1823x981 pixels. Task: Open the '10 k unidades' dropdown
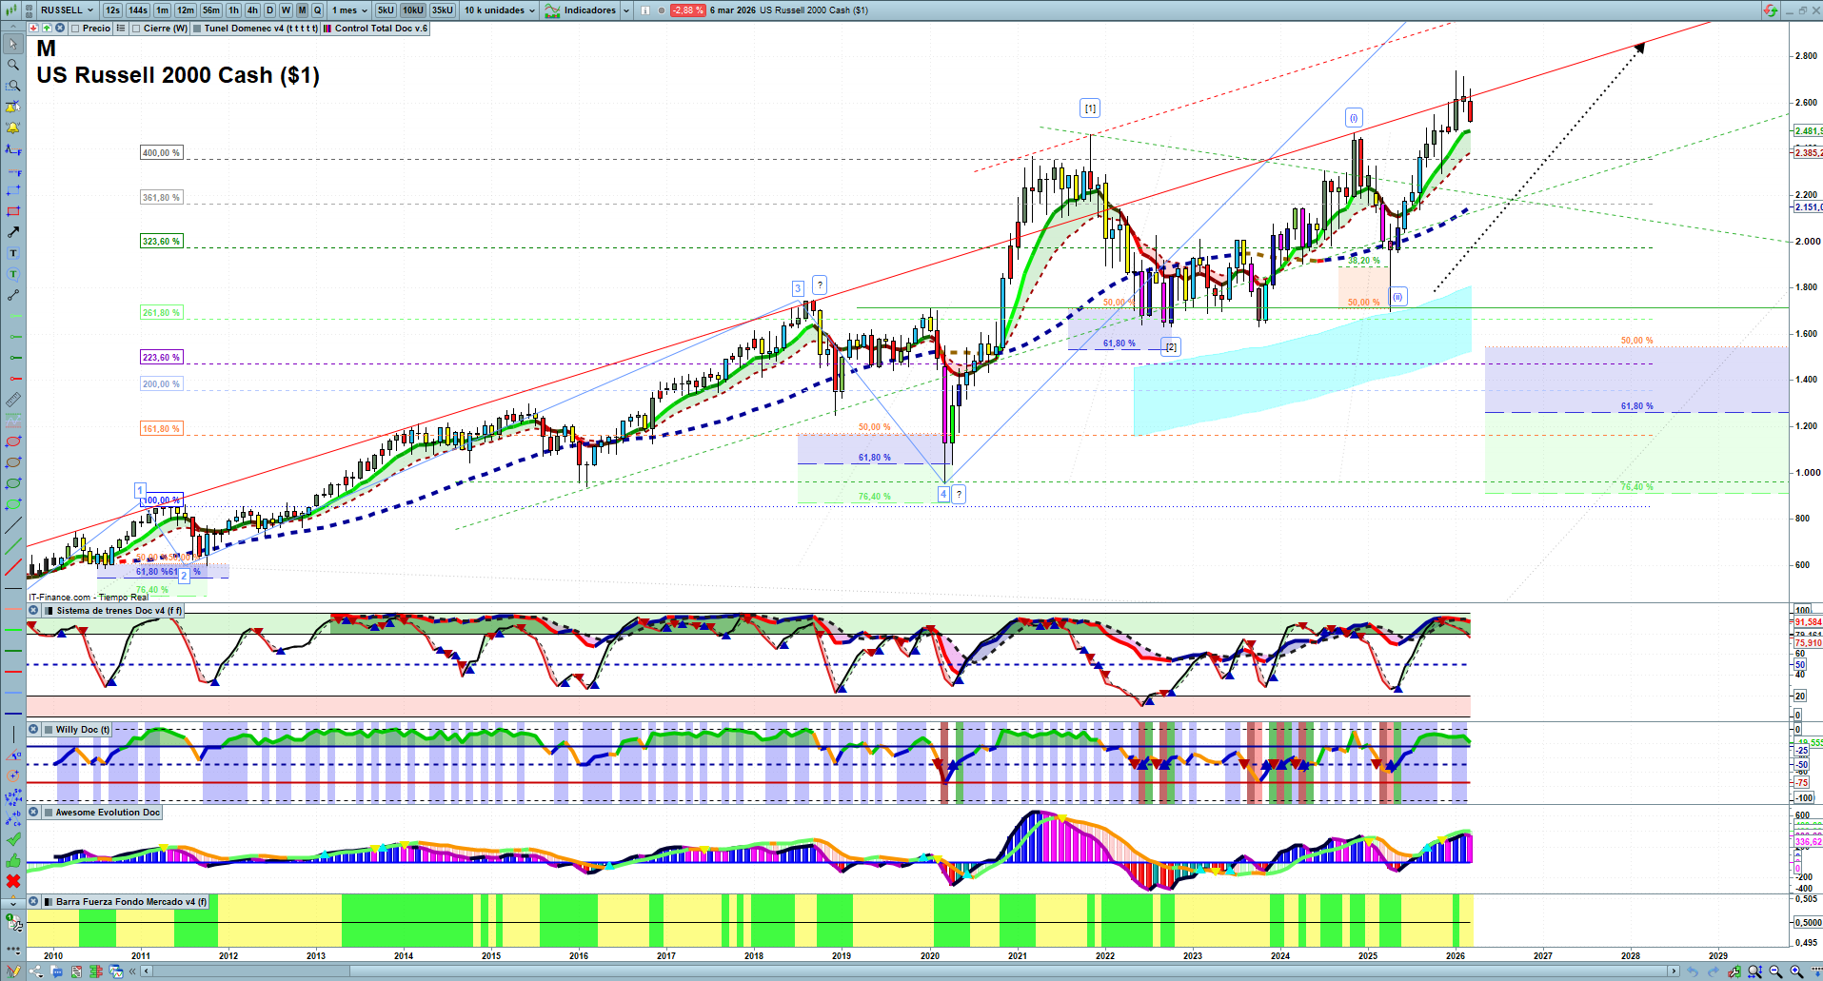pos(500,10)
